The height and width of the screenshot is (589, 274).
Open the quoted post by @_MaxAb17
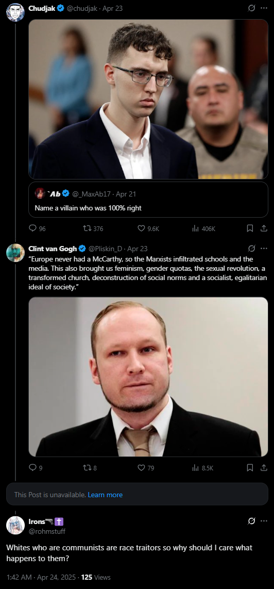pyautogui.click(x=148, y=200)
